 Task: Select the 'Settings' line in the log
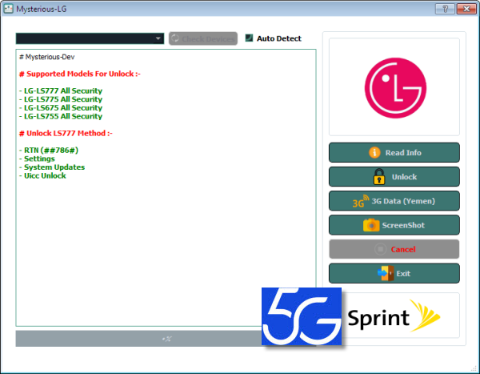[x=37, y=159]
